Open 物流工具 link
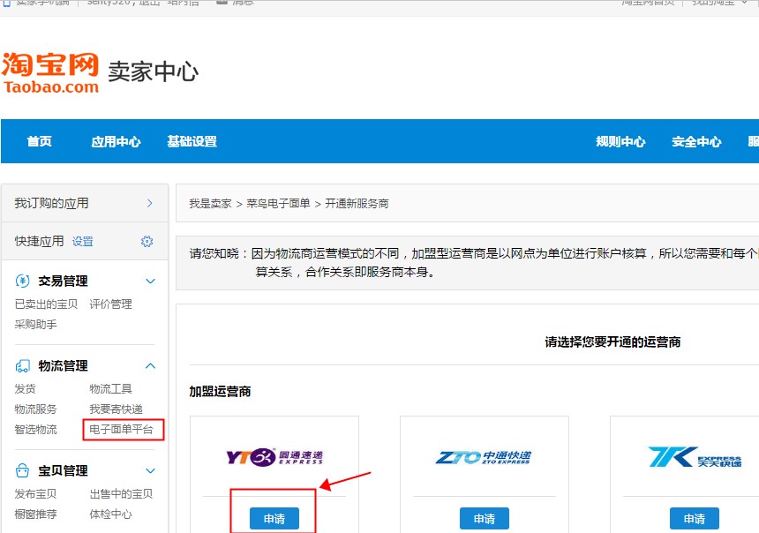Viewport: 759px width, 533px height. tap(111, 389)
